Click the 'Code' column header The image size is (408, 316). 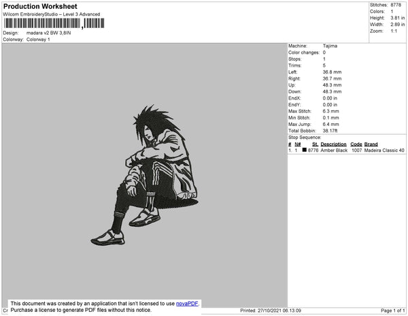tap(356, 144)
